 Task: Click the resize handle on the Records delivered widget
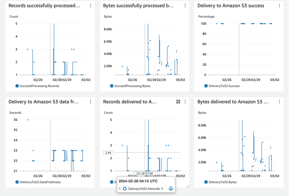188,186
